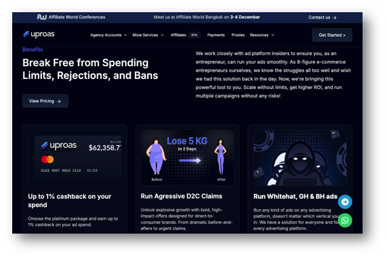Image resolution: width=387 pixels, height=258 pixels.
Task: Click the View Pricing button
Action: tap(45, 101)
